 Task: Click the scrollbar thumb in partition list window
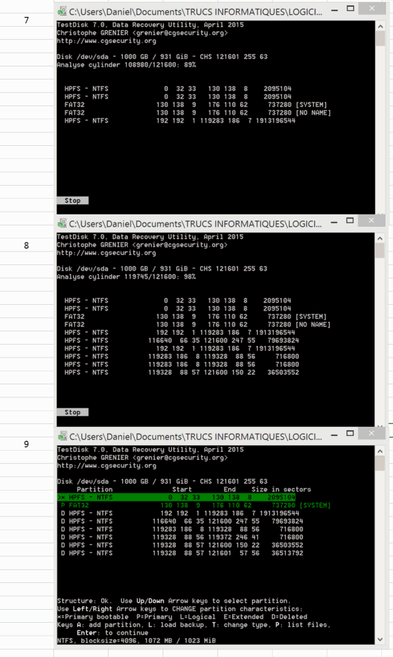[380, 463]
